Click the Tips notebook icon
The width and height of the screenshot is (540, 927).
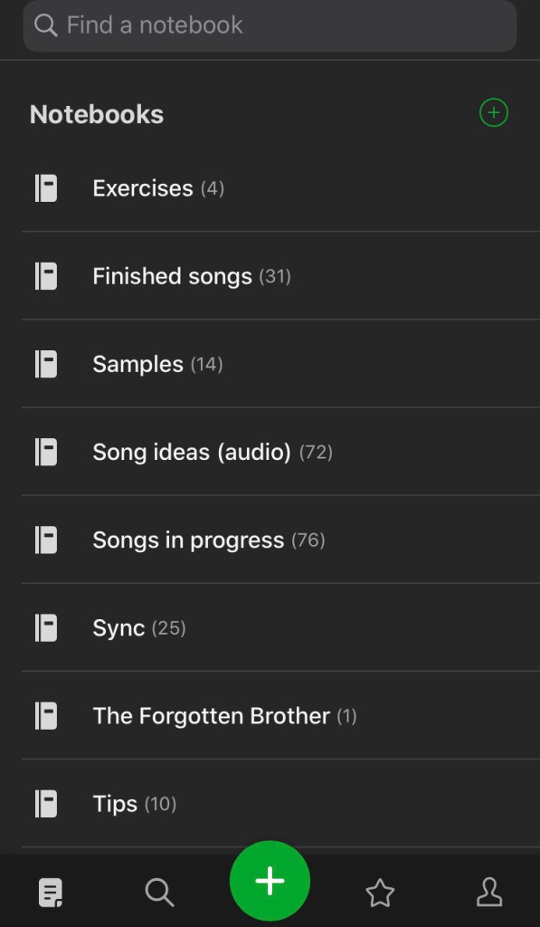pyautogui.click(x=46, y=804)
